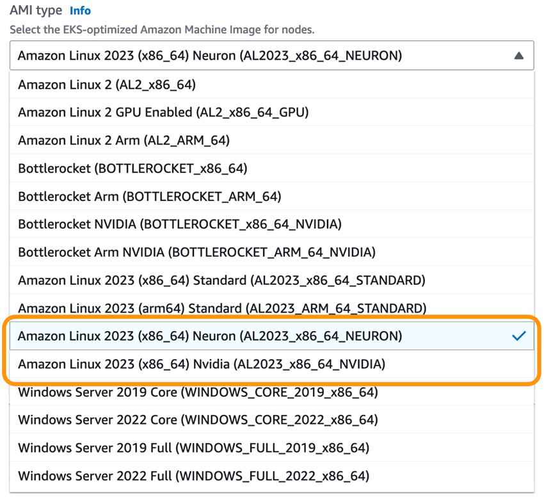
Task: Open the Info link next to AMI type
Action: click(81, 10)
